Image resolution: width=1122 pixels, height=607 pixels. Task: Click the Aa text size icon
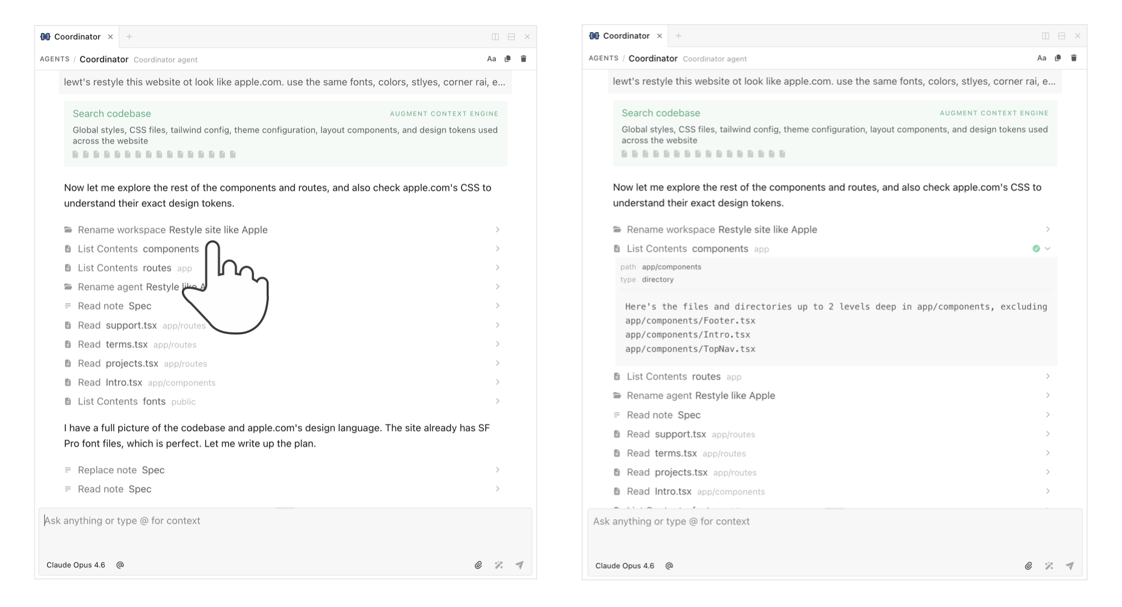(491, 59)
